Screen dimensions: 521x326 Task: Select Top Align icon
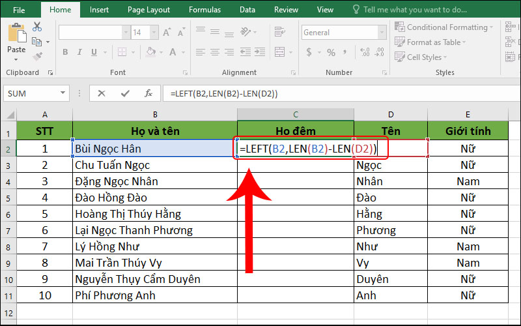[x=201, y=30]
